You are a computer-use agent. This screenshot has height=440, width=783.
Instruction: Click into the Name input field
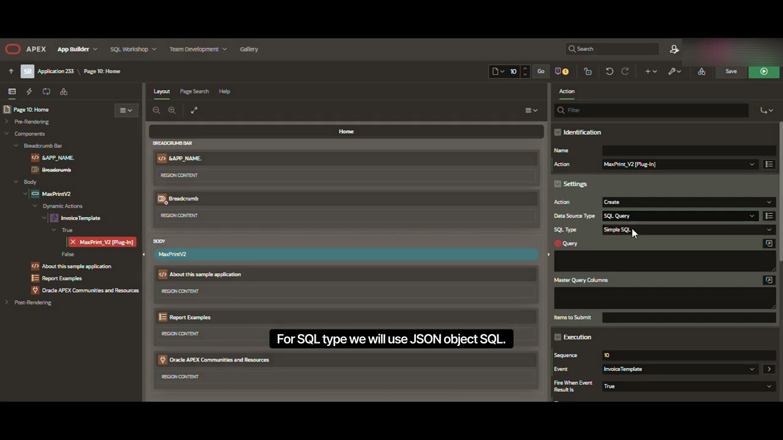pos(689,150)
